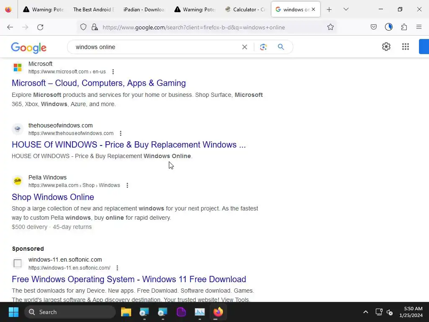Click the forward navigation arrow
Viewport: 429px width, 322px height.
click(x=25, y=27)
